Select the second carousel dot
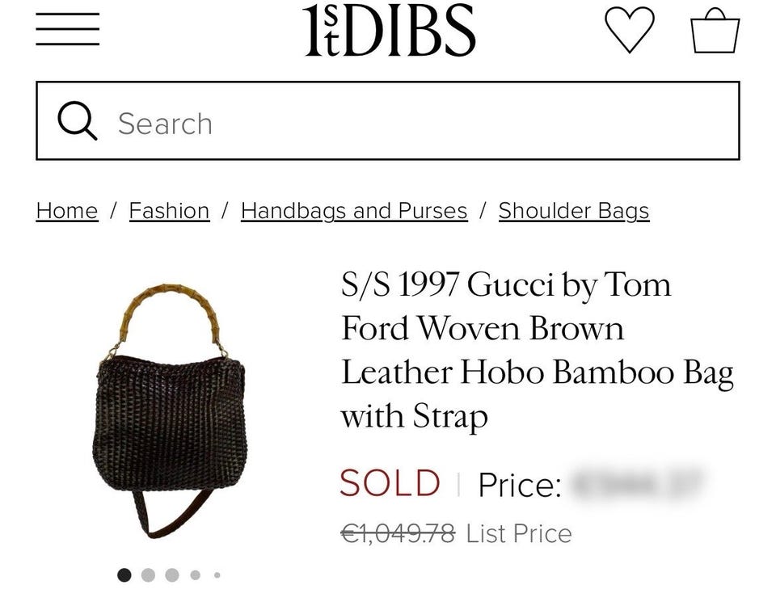The width and height of the screenshot is (776, 606). click(x=148, y=574)
